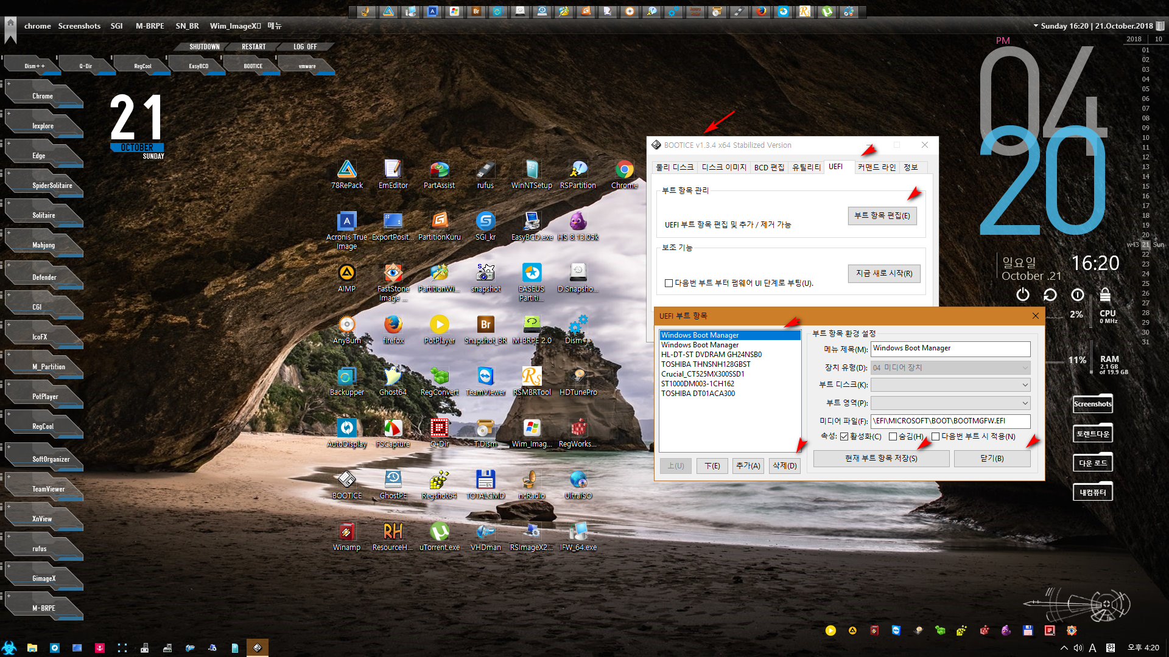Open Winamp desktop icon
Image resolution: width=1169 pixels, height=657 pixels.
(x=346, y=536)
